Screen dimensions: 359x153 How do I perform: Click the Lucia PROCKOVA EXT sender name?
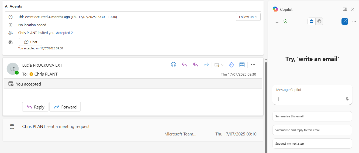[42, 65]
